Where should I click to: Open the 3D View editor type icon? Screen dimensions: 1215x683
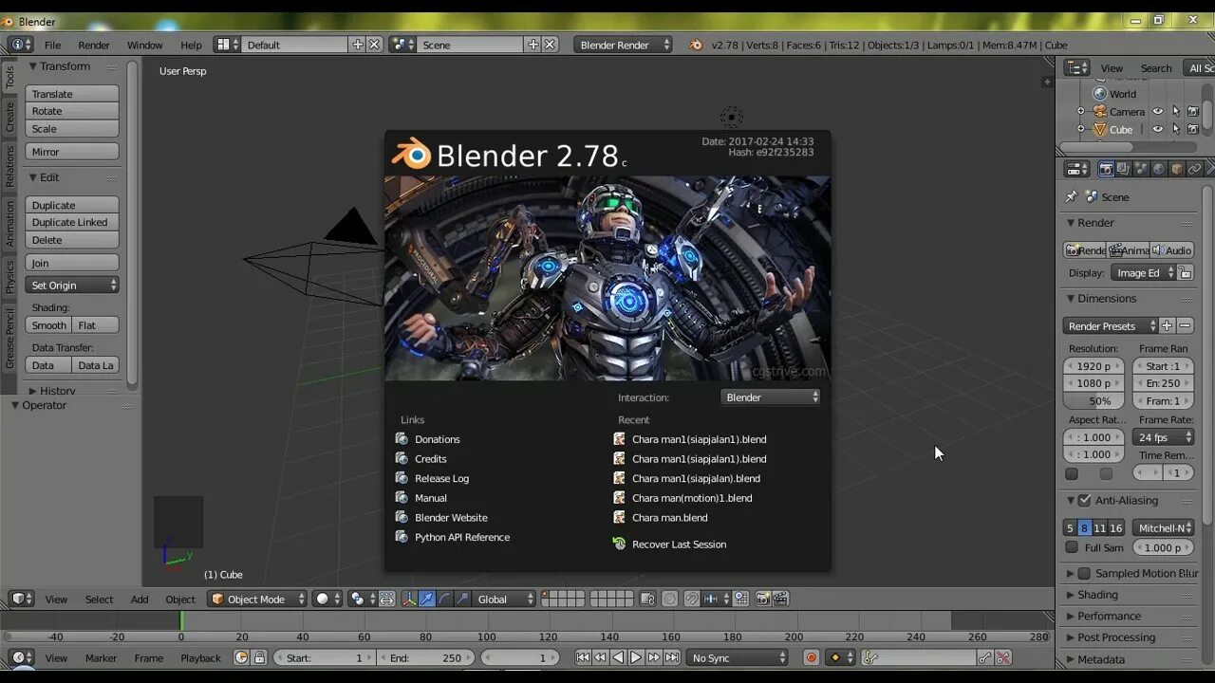coord(21,599)
